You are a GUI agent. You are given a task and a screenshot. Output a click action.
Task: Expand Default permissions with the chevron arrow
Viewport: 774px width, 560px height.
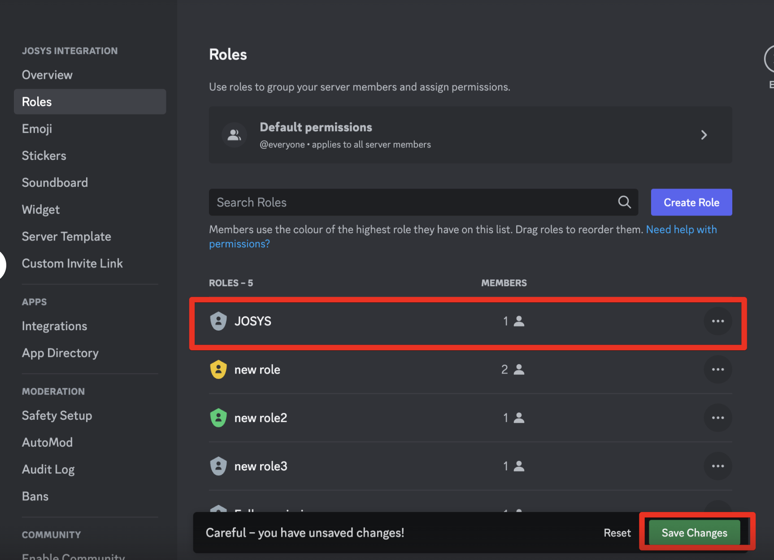(704, 135)
